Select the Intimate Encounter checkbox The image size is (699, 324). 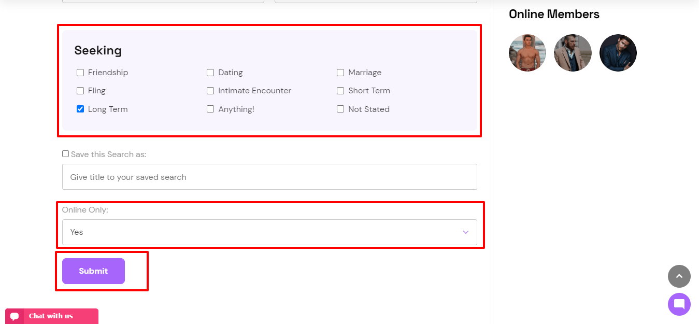coord(210,91)
